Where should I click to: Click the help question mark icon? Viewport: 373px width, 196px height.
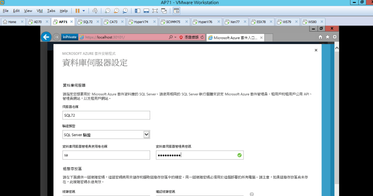coord(252,194)
